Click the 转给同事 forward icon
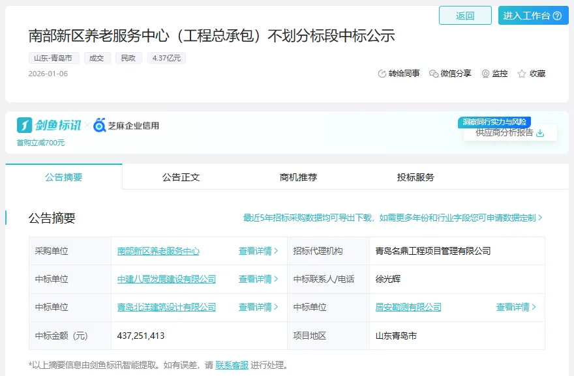Screen dimensions: 574x376 pos(382,74)
